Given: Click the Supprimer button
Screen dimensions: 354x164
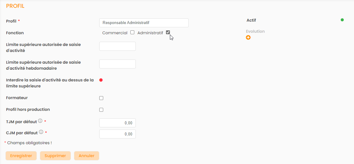Looking at the screenshot, I should [55, 156].
